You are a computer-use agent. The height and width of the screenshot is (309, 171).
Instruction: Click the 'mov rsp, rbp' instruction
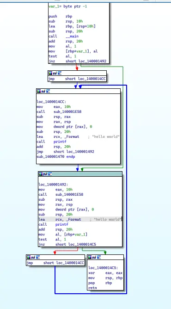coord(105,278)
